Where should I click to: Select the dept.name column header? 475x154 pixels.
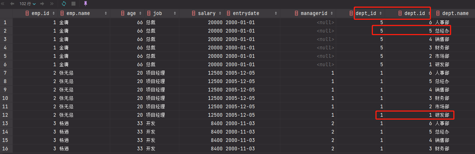(454, 14)
